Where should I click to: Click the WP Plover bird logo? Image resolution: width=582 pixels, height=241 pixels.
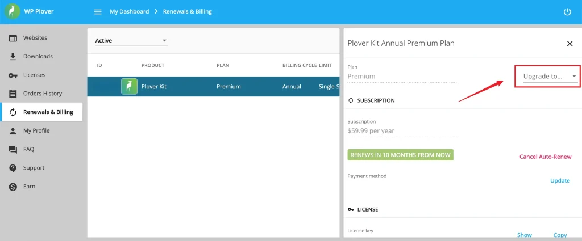tap(13, 12)
